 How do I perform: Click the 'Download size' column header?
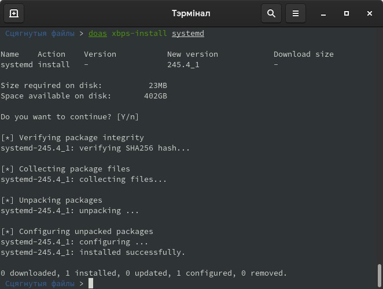click(303, 54)
